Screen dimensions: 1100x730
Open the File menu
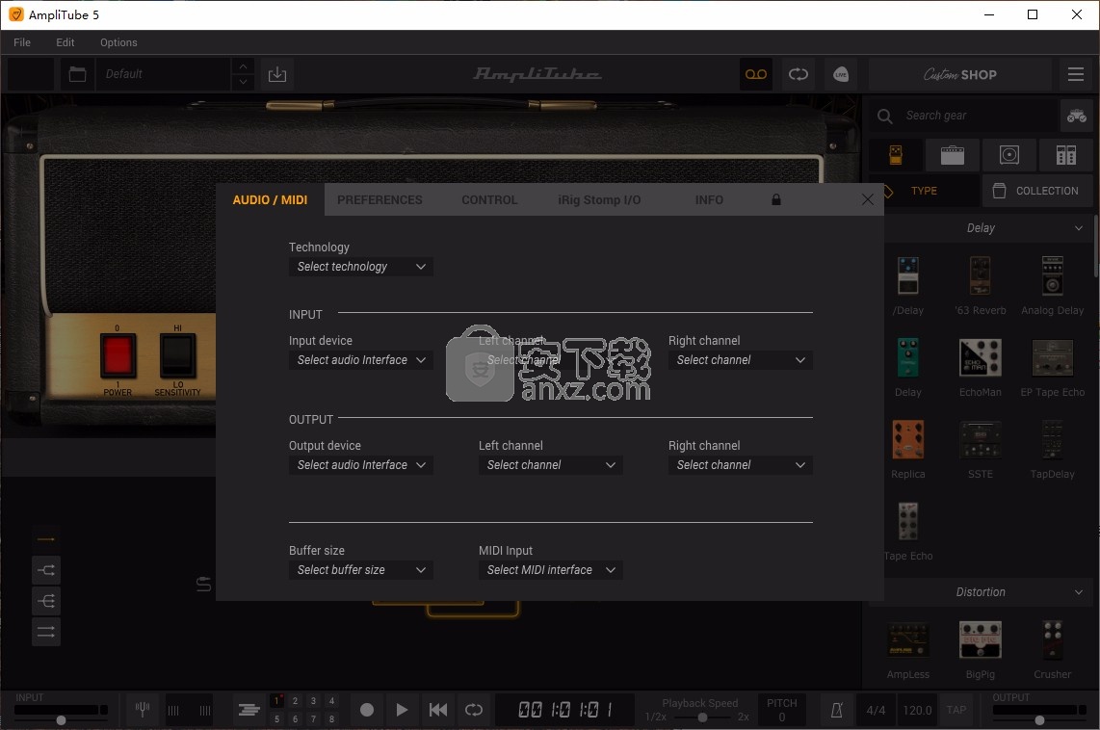coord(22,42)
